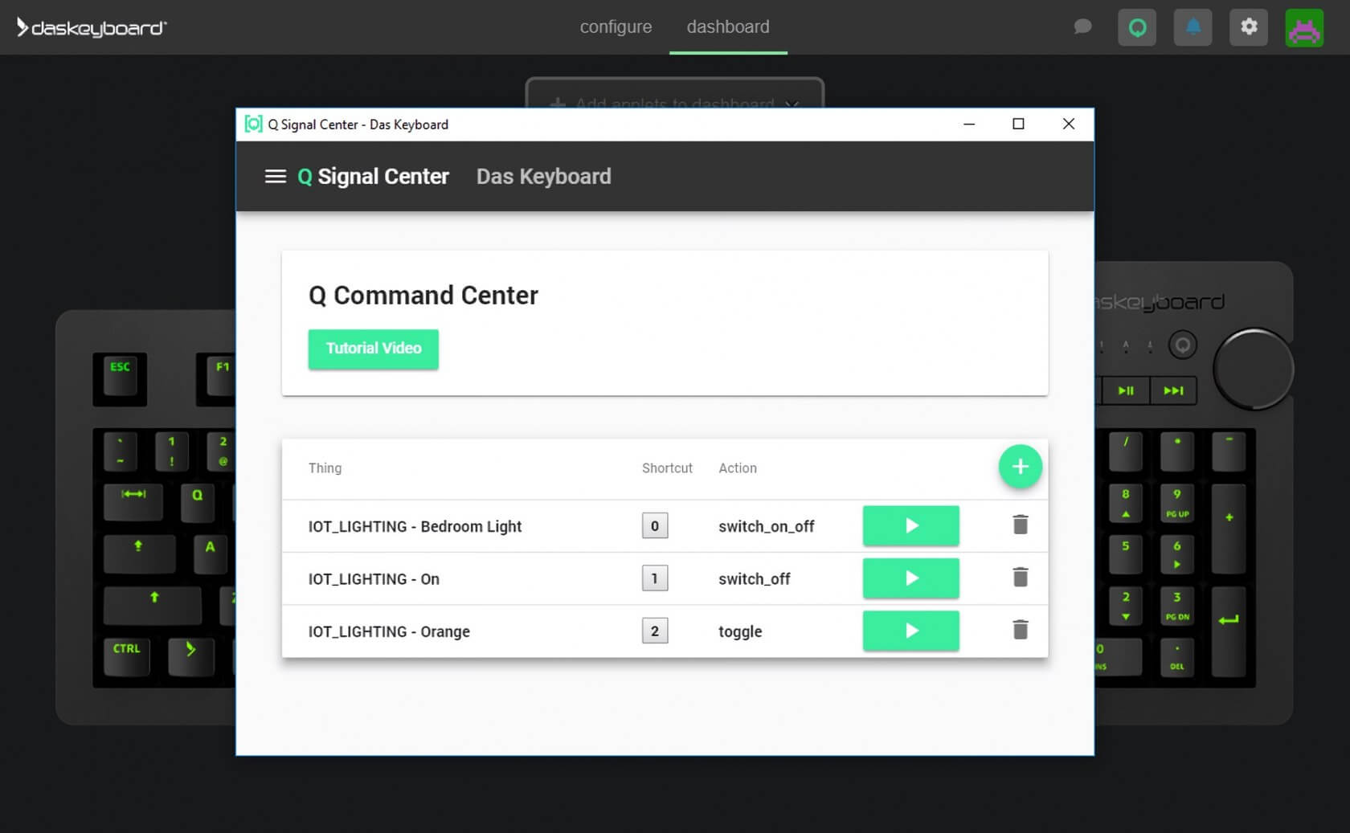
Task: Click the volume knob on the keyboard
Action: point(1252,369)
